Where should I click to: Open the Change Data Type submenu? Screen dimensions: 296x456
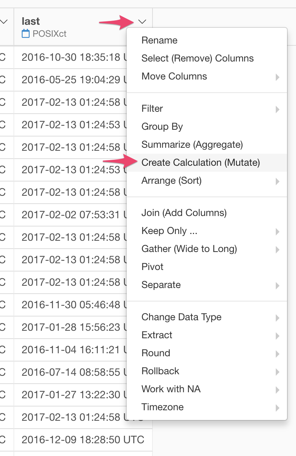click(x=181, y=317)
